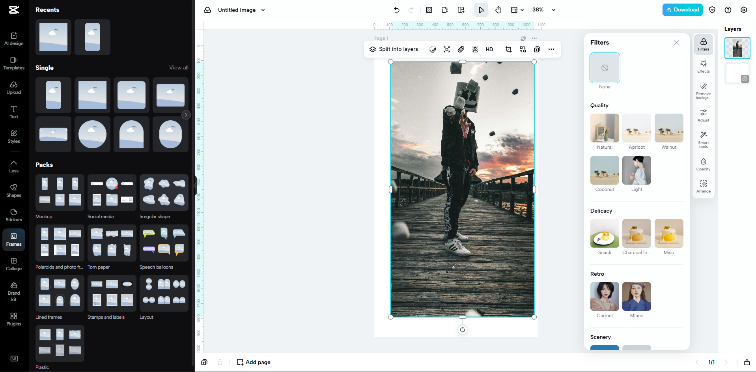Toggle the Filters panel selection
Viewport: 756px width, 372px height.
coord(703,44)
